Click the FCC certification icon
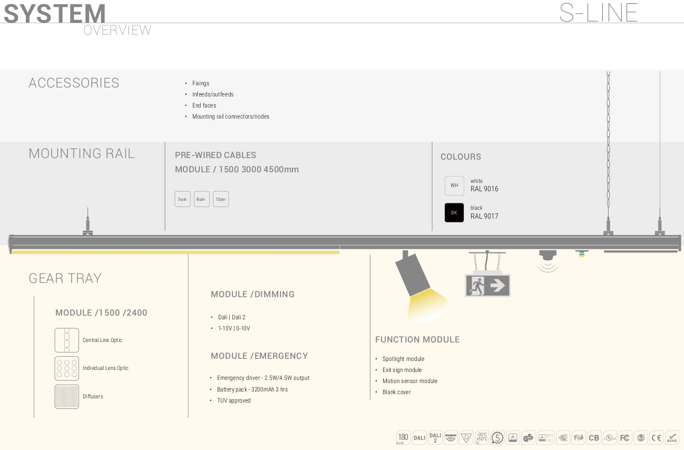This screenshot has width=684, height=450. point(625,437)
